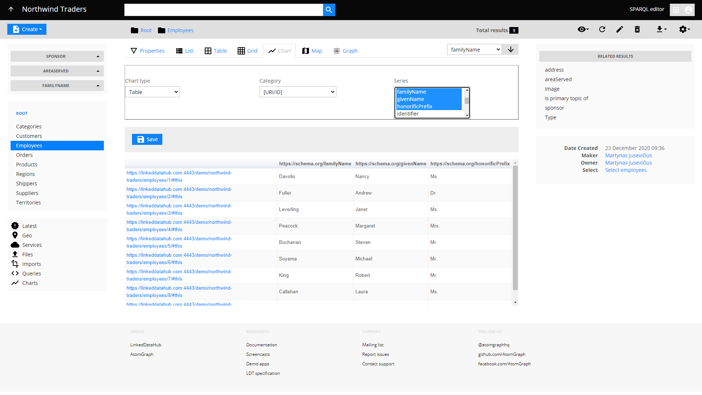702x395 pixels.
Task: Expand the SPONSOR filter
Action: (x=57, y=56)
